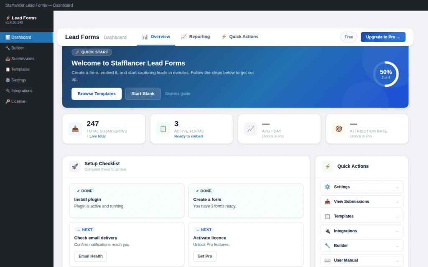Open User Manual quick action
This screenshot has width=428, height=267.
[x=362, y=260]
